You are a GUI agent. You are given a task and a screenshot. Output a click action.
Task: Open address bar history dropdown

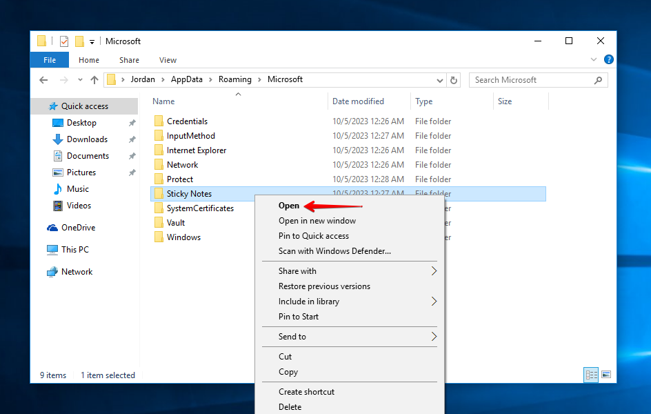441,80
